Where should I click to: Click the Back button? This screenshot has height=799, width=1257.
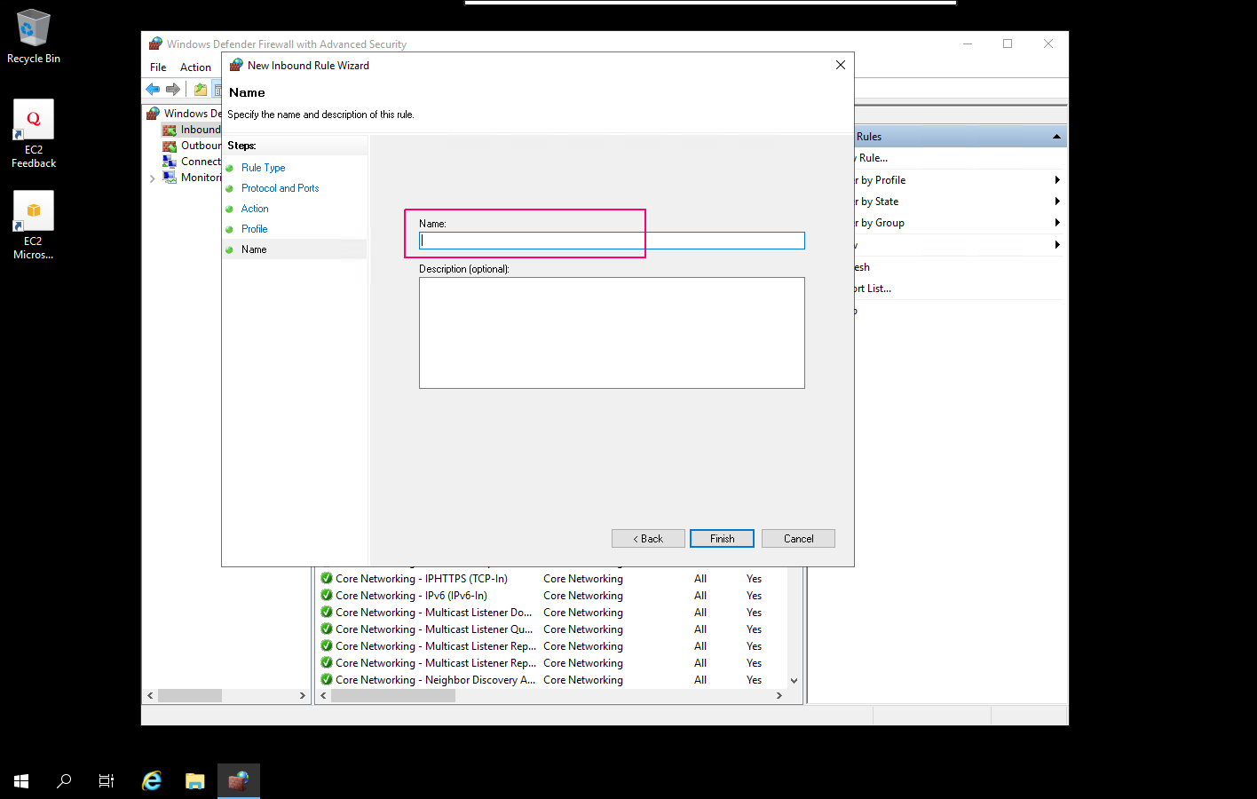(648, 539)
